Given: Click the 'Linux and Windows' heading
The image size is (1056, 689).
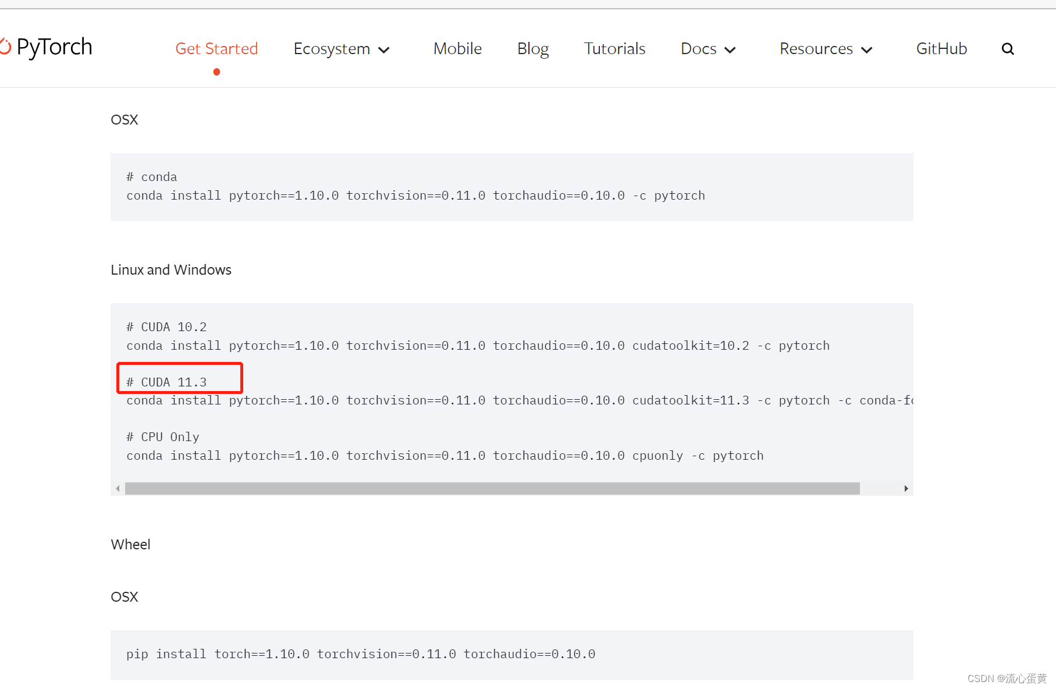Looking at the screenshot, I should tap(171, 270).
